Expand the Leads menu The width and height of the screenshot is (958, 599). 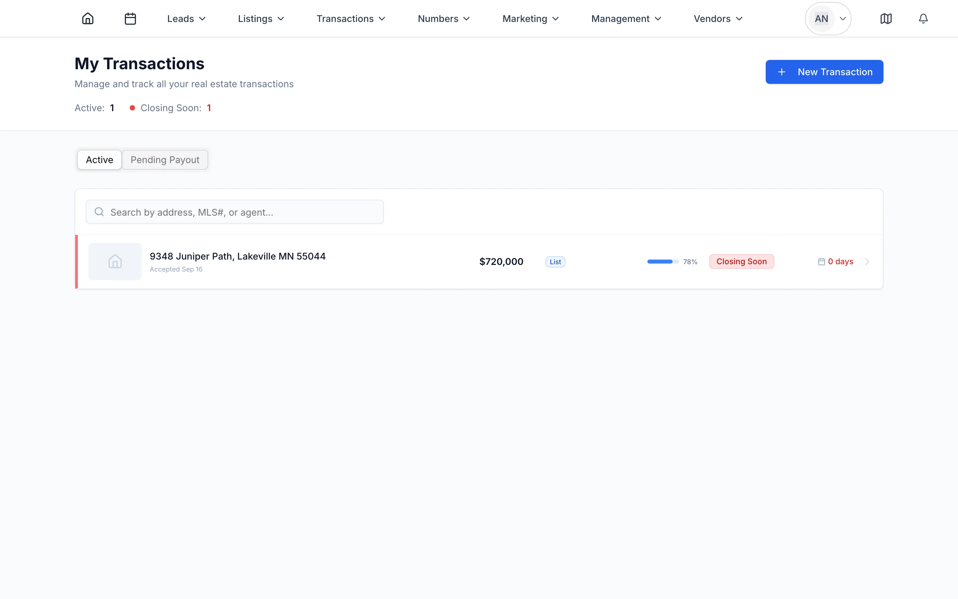[x=187, y=19]
